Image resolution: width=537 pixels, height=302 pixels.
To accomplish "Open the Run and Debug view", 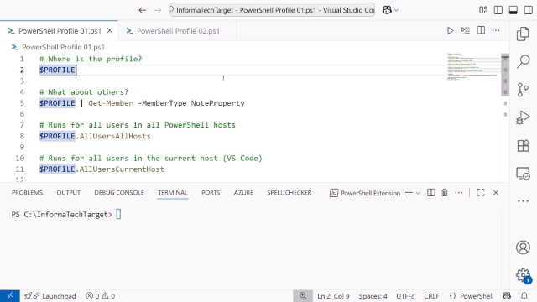I will (x=523, y=117).
